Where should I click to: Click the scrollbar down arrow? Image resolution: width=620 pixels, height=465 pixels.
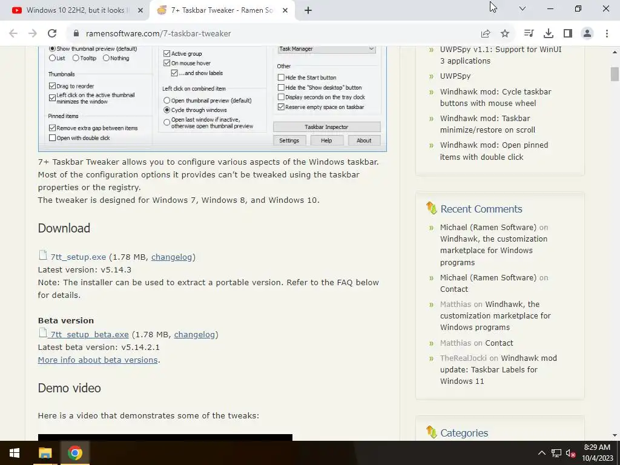tap(615, 435)
